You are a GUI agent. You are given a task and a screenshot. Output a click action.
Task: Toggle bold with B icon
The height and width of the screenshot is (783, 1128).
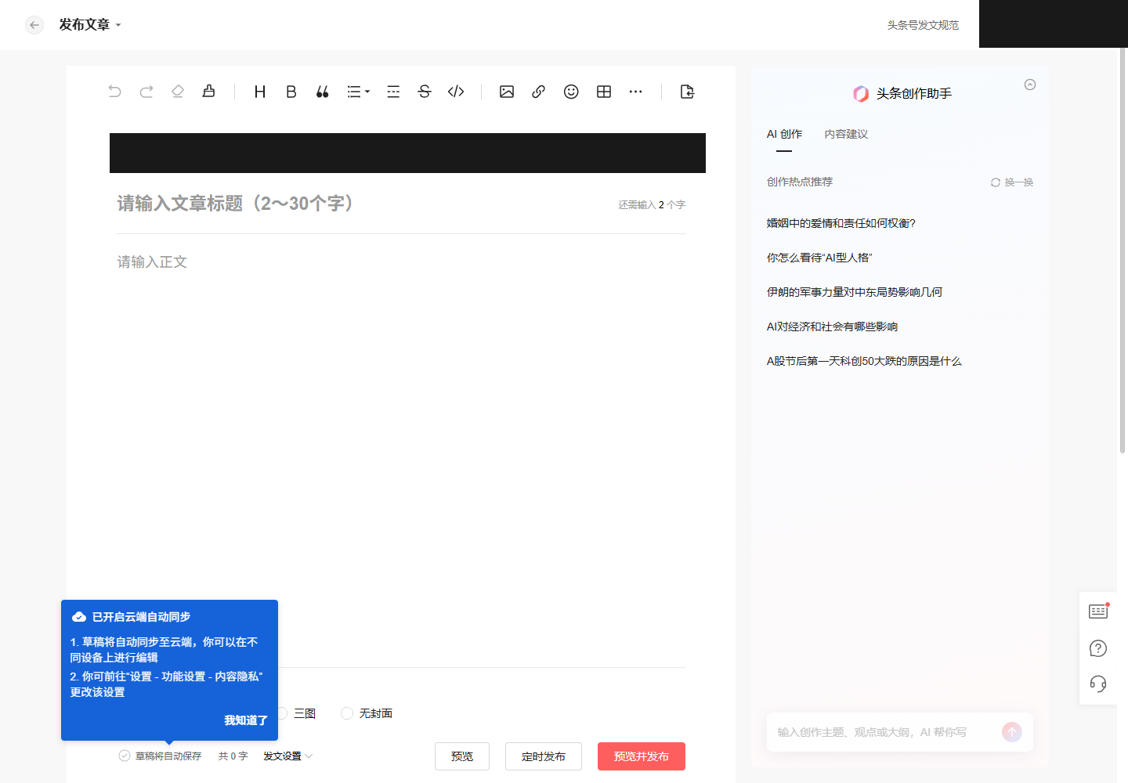291,92
